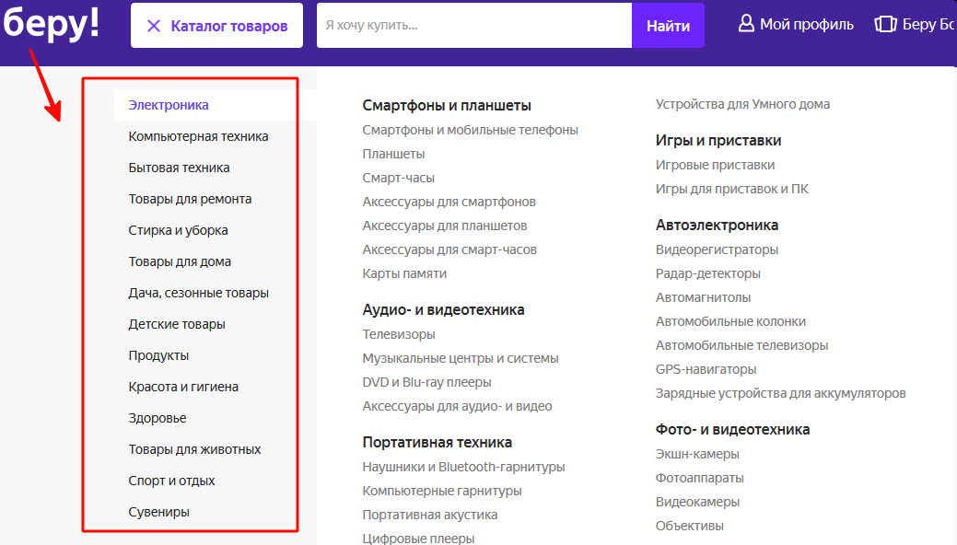
Task: Open Товары для ремонта category
Action: coord(190,199)
